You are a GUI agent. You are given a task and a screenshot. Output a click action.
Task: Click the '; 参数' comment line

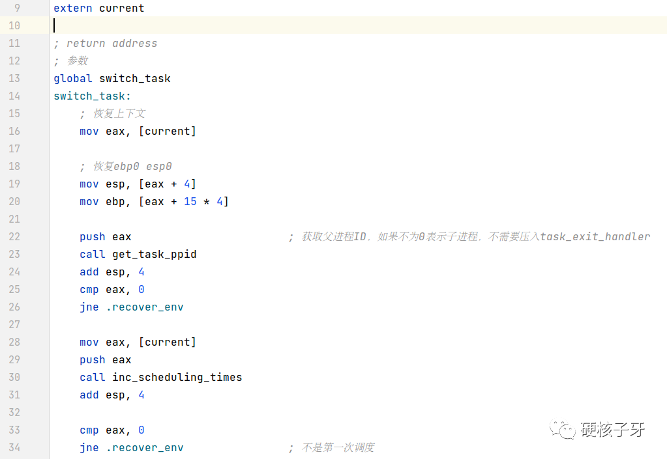point(70,61)
